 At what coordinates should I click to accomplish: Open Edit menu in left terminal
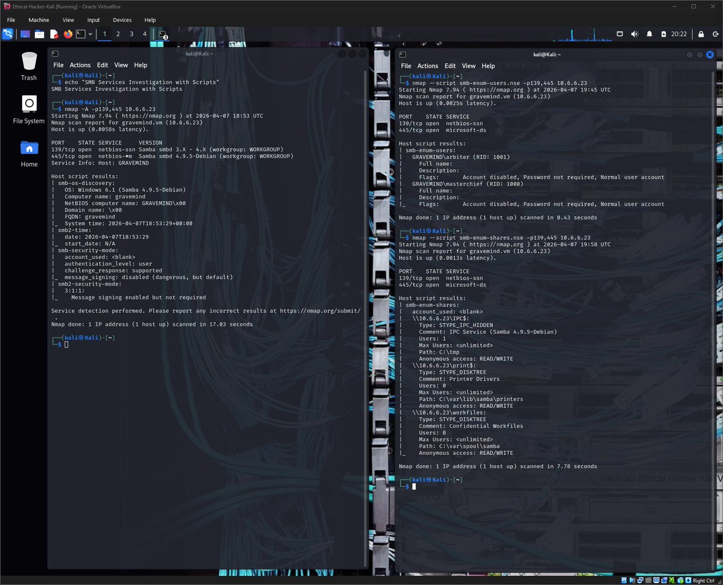click(x=102, y=65)
